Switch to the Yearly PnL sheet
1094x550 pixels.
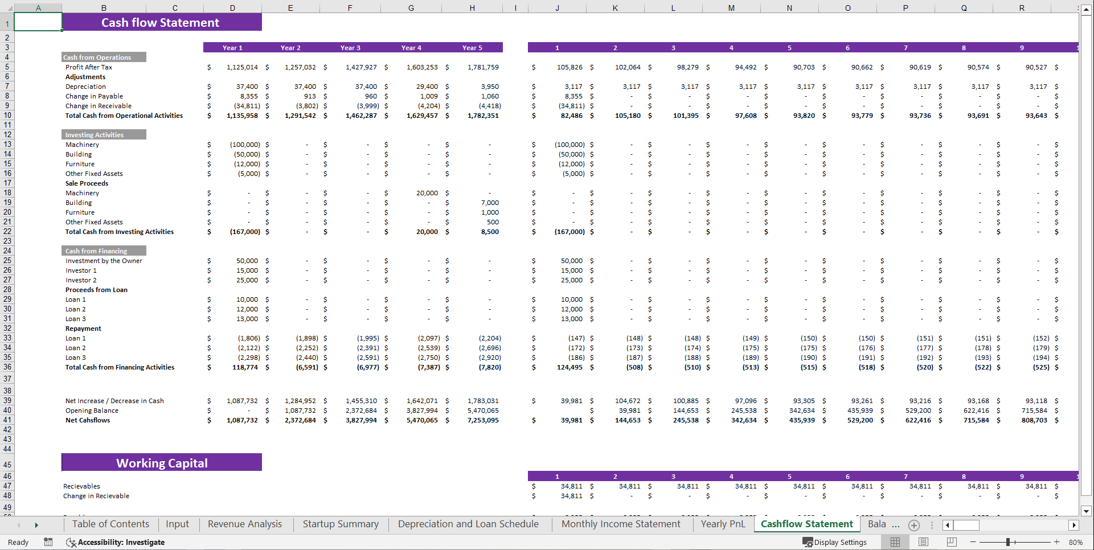723,524
